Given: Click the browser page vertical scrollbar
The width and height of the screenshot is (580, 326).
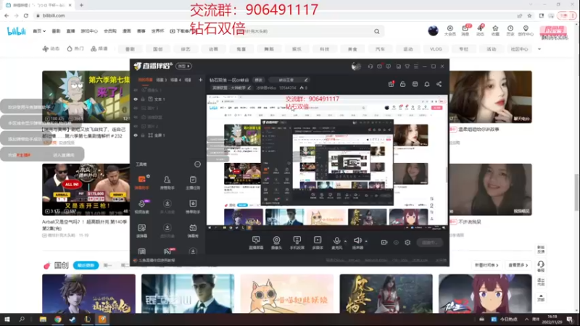Looking at the screenshot, I should 576,192.
